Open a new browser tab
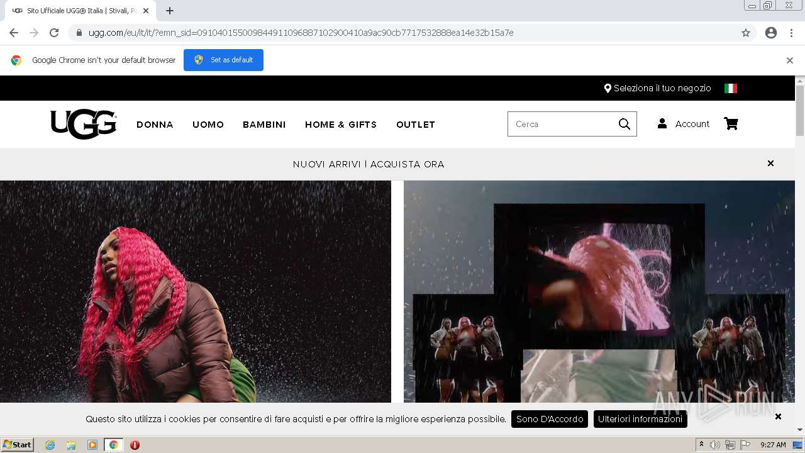 170,11
